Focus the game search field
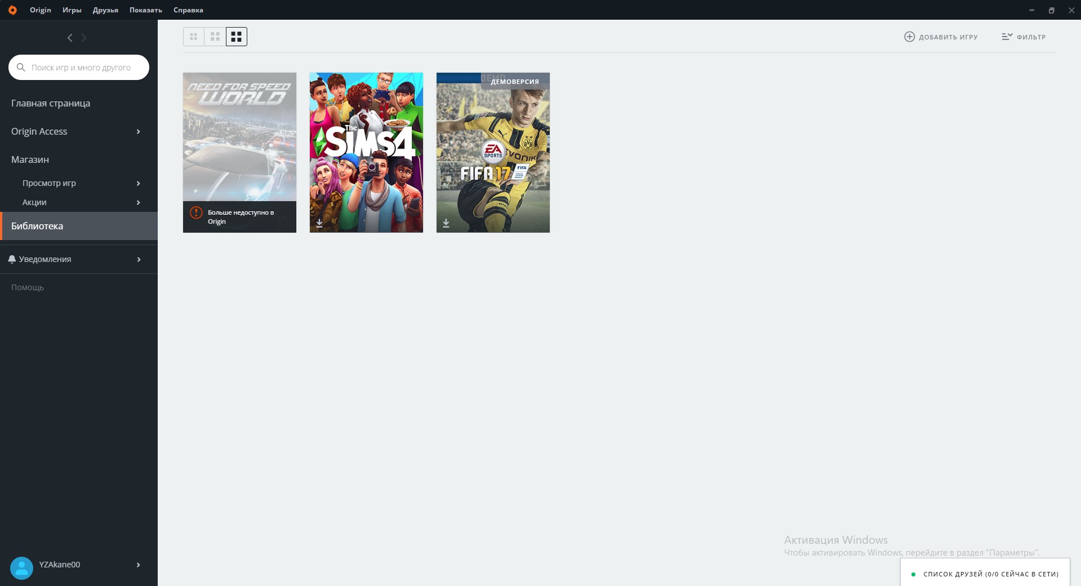The width and height of the screenshot is (1081, 586). pyautogui.click(x=79, y=67)
